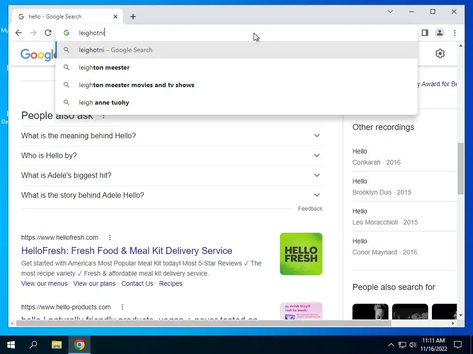This screenshot has width=473, height=354.
Task: Open the tab search chevron in the title bar
Action: pyautogui.click(x=390, y=12)
